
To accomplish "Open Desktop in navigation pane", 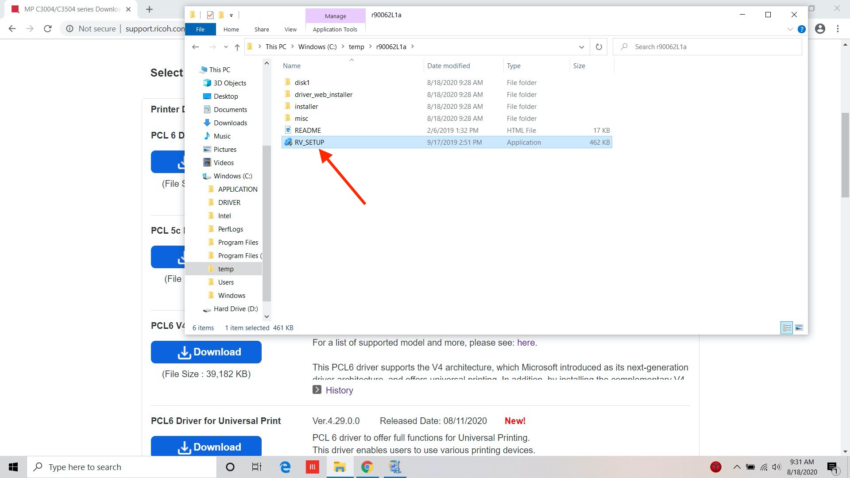I will pos(226,96).
